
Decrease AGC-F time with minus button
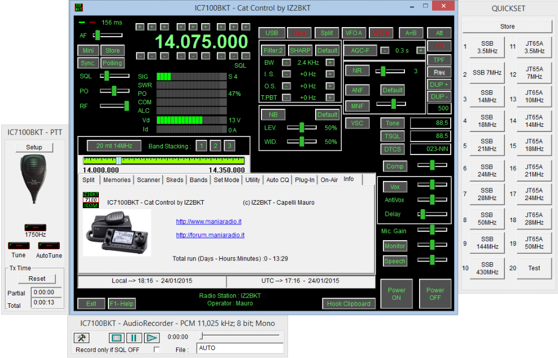[385, 50]
